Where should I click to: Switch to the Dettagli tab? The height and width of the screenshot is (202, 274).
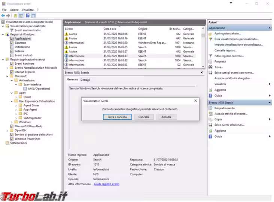coord(85,80)
